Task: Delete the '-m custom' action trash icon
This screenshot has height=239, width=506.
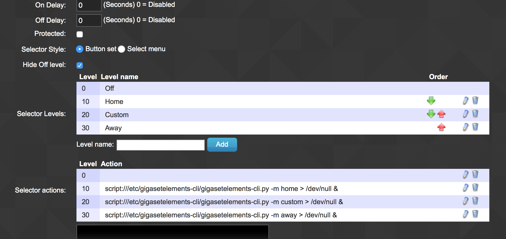Action: 475,200
